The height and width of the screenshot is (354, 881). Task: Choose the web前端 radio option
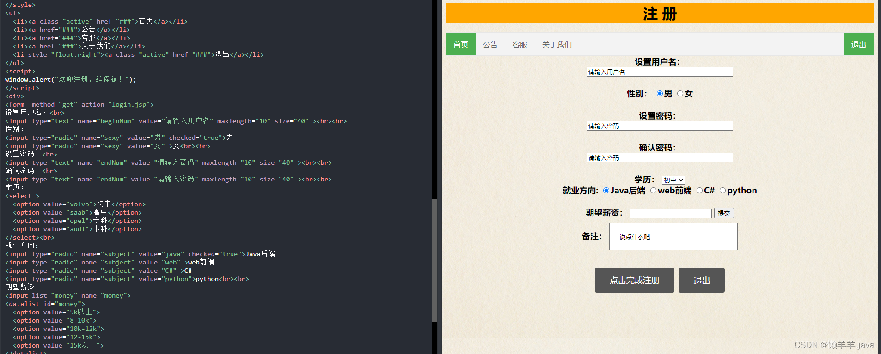click(653, 191)
